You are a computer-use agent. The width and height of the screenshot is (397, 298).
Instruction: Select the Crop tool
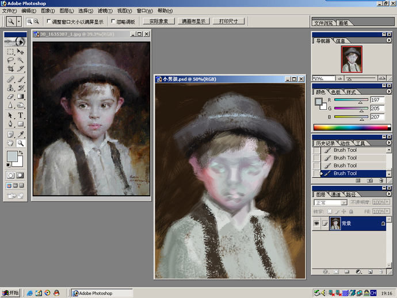click(10, 68)
